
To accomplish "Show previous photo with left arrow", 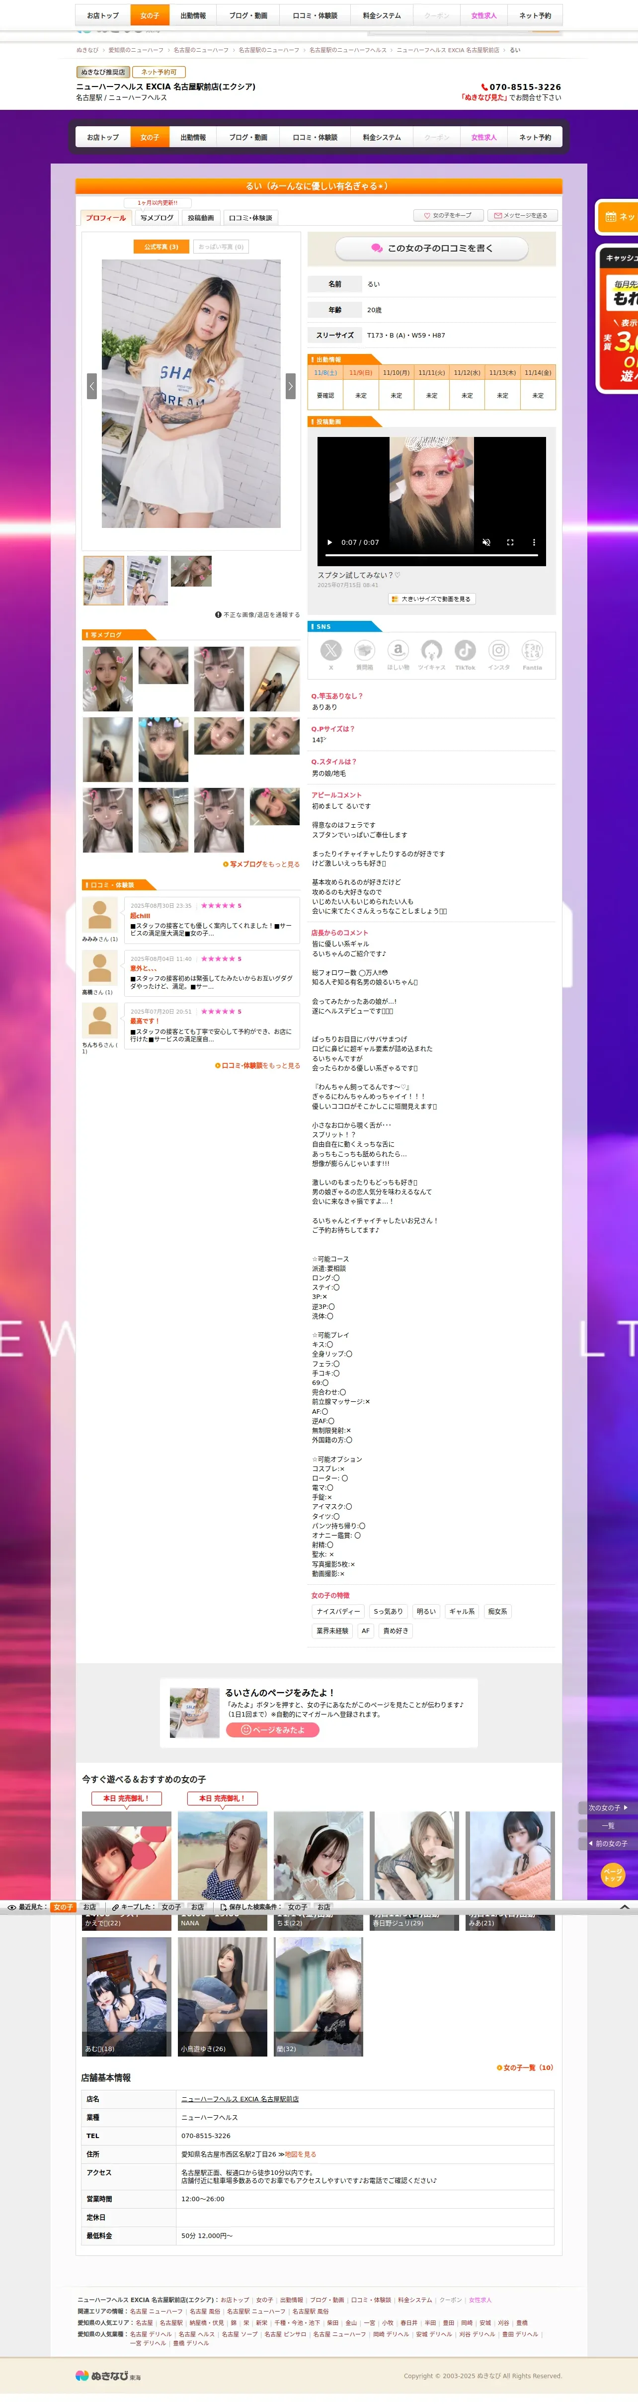I will [91, 386].
